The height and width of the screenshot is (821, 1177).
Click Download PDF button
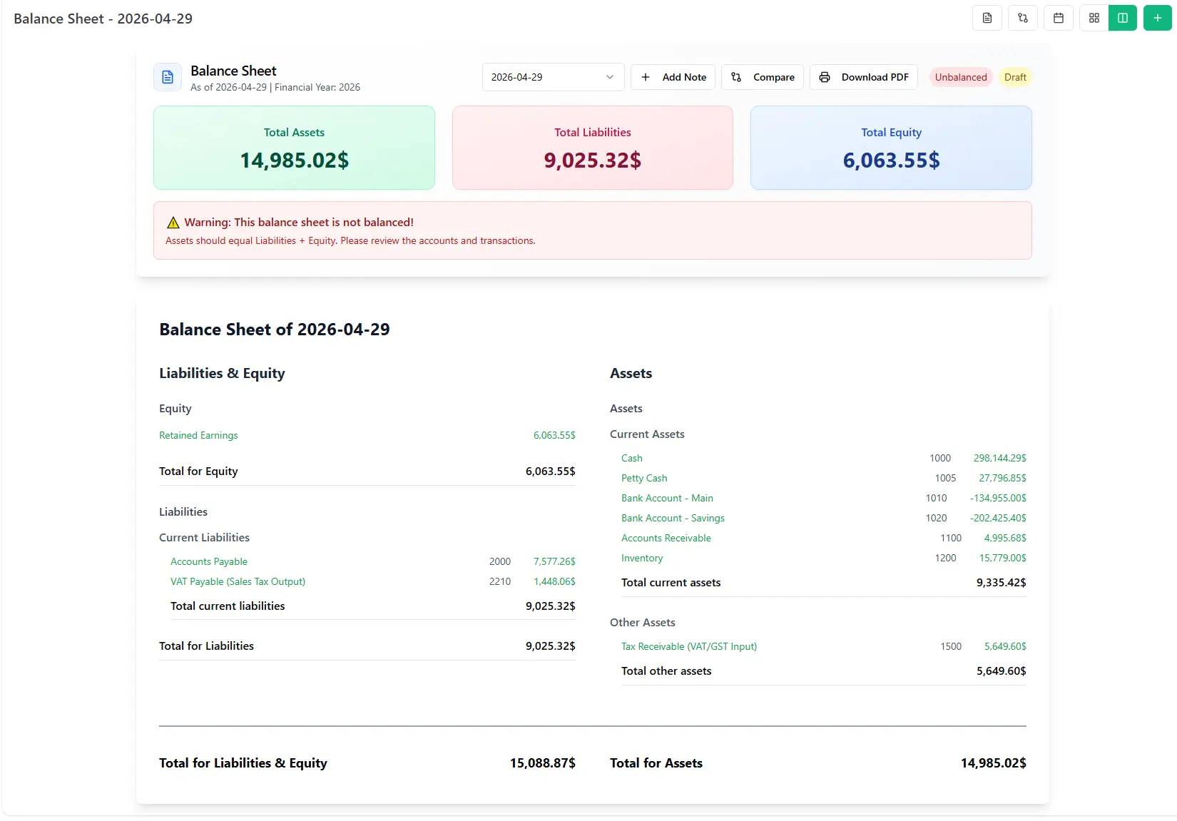pyautogui.click(x=863, y=77)
